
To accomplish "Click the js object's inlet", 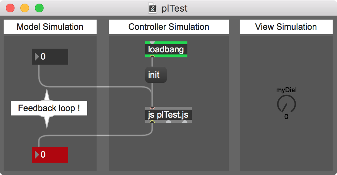I will click(x=152, y=108).
